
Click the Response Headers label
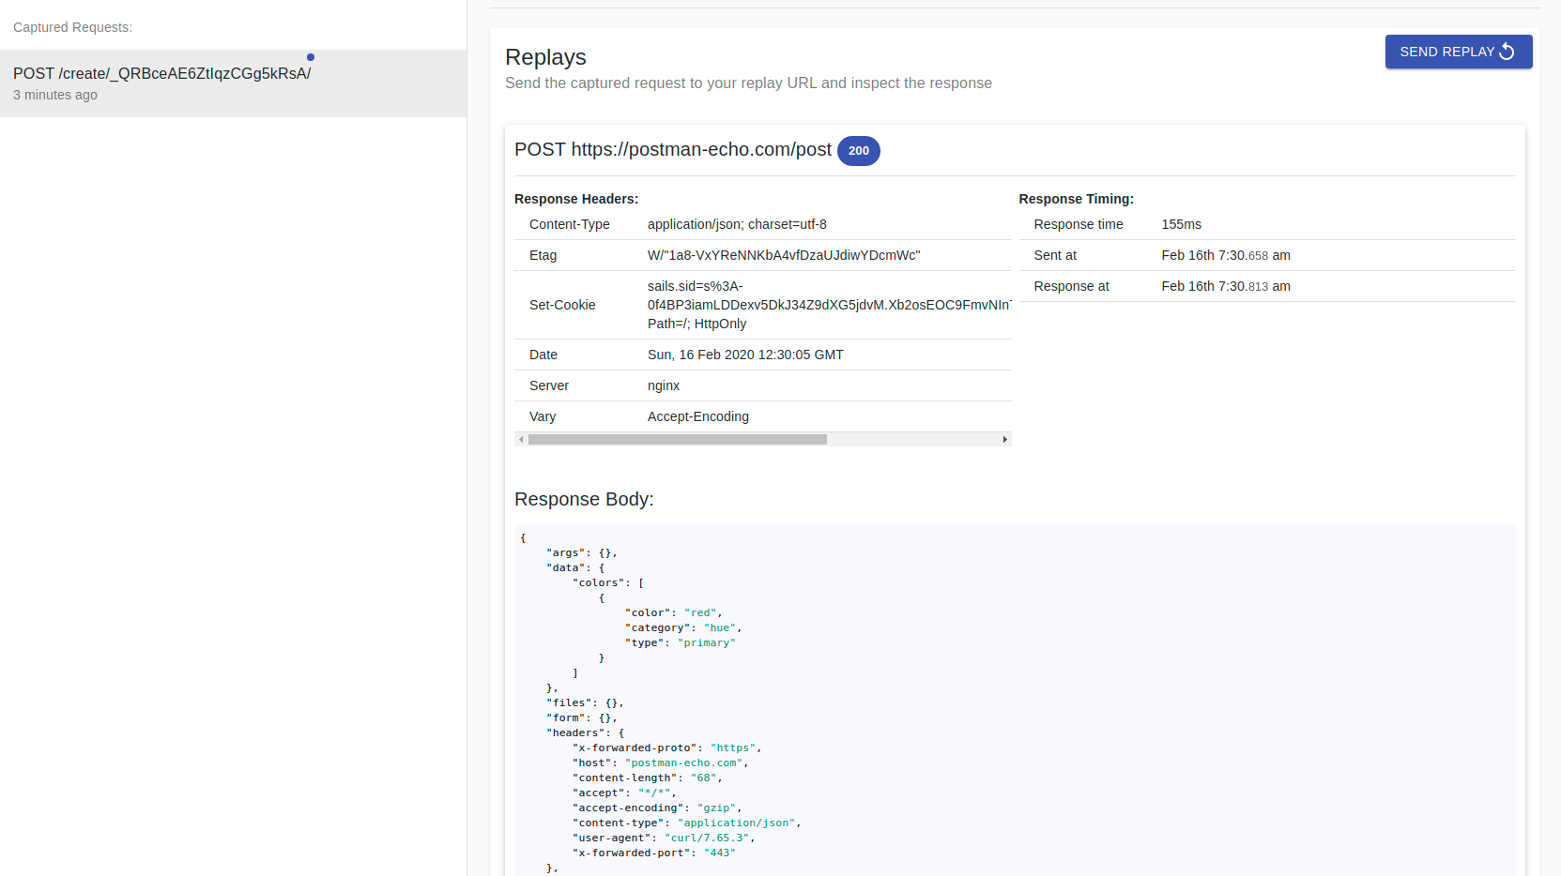[x=576, y=199]
